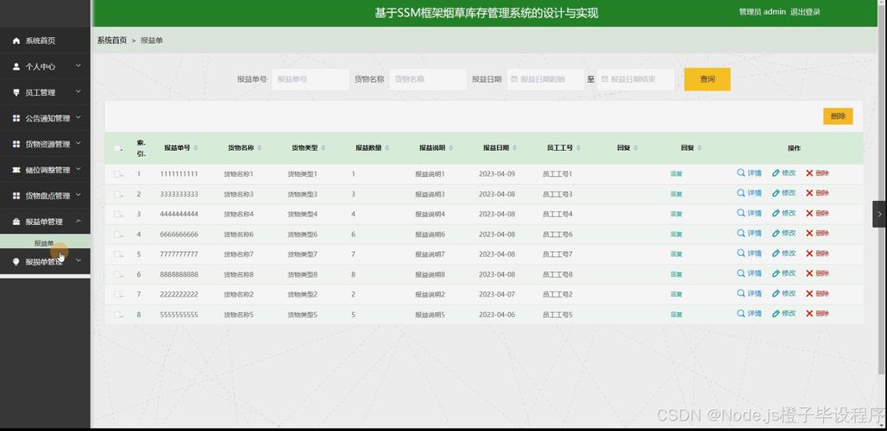This screenshot has height=431, width=887.
Task: Check the row with 报益单号 1111111111
Action: point(117,174)
